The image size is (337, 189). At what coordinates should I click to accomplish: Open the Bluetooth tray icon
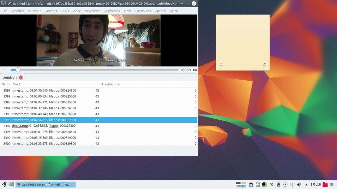point(272,185)
